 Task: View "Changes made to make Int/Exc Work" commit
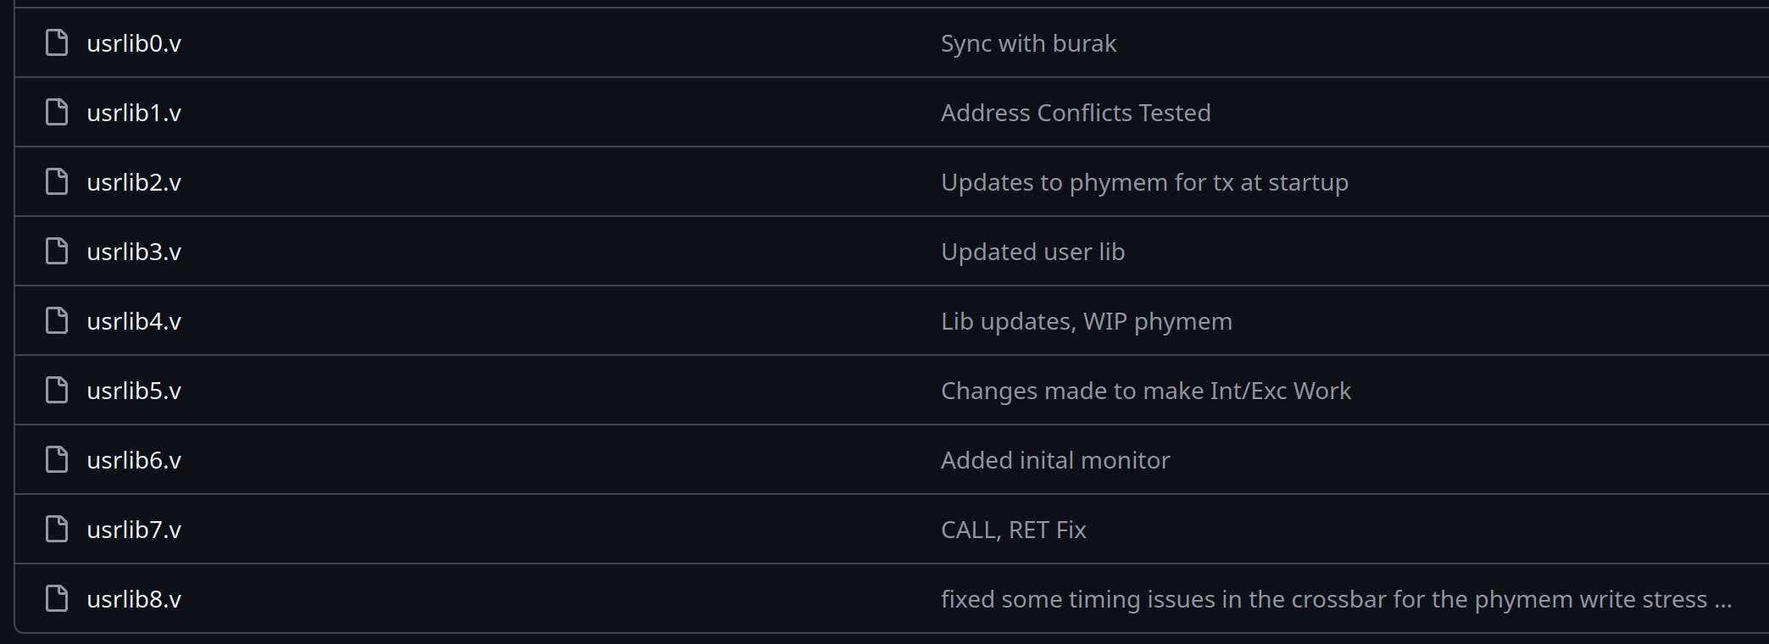[1146, 391]
